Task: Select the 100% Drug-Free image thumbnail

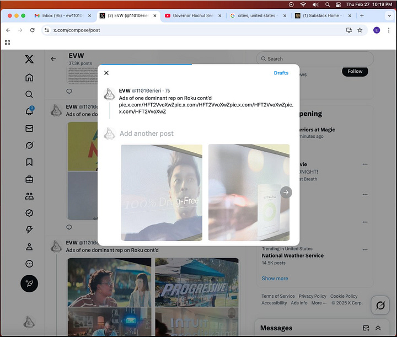Action: (x=162, y=192)
